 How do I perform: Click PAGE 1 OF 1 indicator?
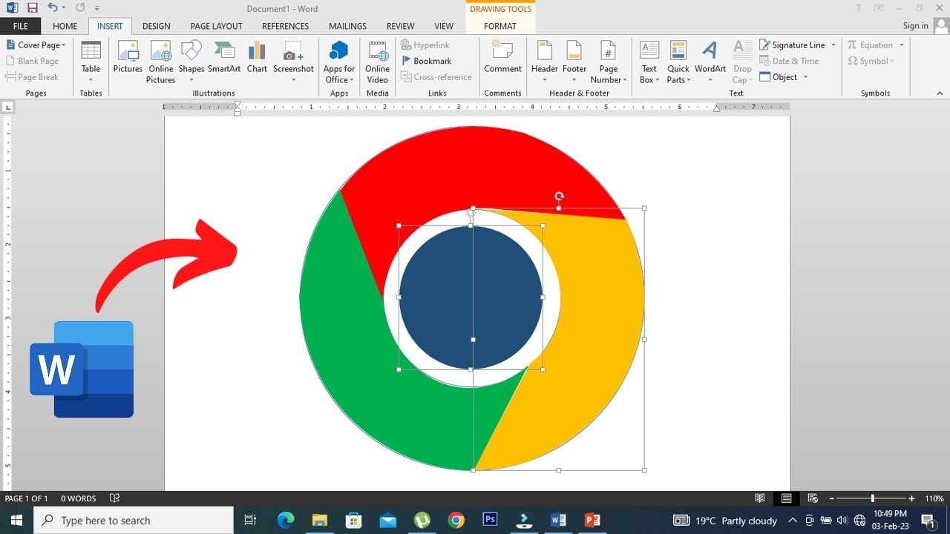click(x=27, y=498)
